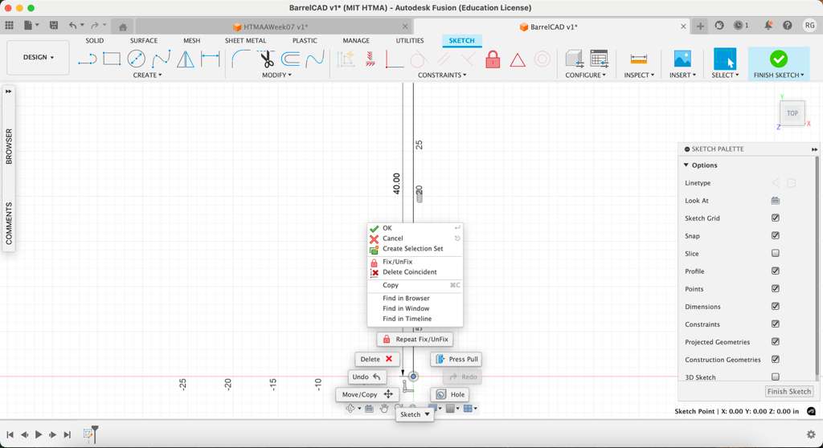Enable the Slice checkbox

pos(776,254)
